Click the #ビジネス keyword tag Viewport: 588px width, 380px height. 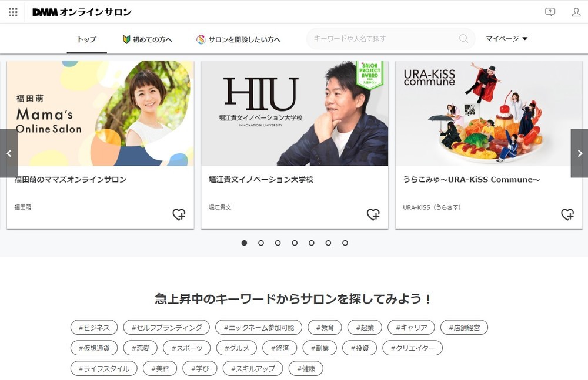95,327
